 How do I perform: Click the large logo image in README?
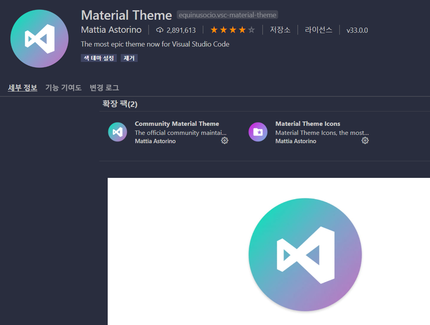pos(305,255)
